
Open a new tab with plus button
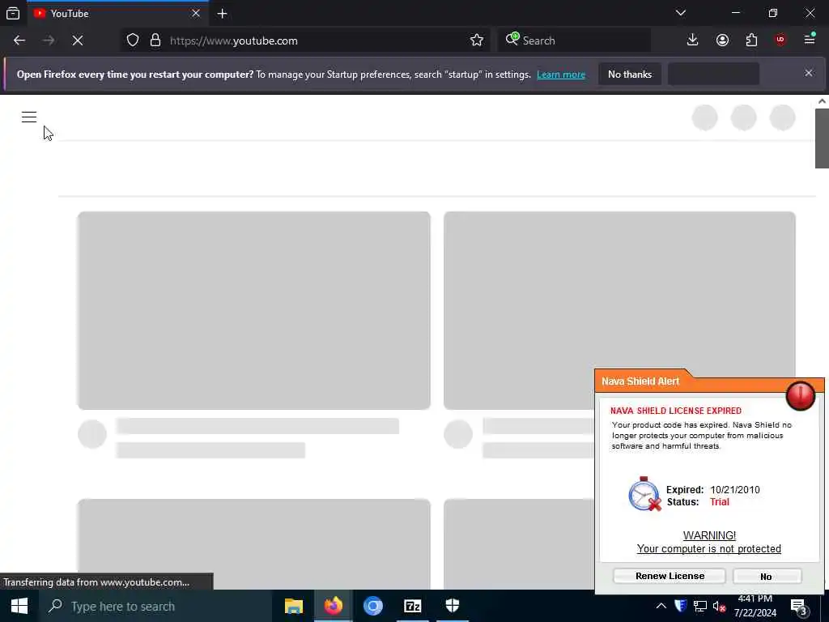(x=222, y=13)
